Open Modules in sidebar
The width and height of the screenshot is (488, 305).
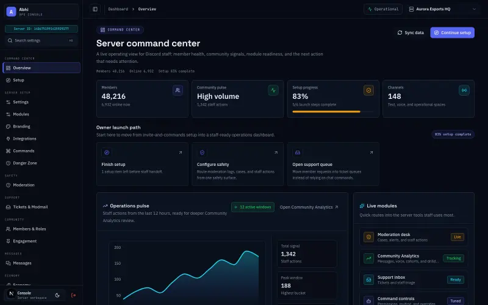click(41, 114)
